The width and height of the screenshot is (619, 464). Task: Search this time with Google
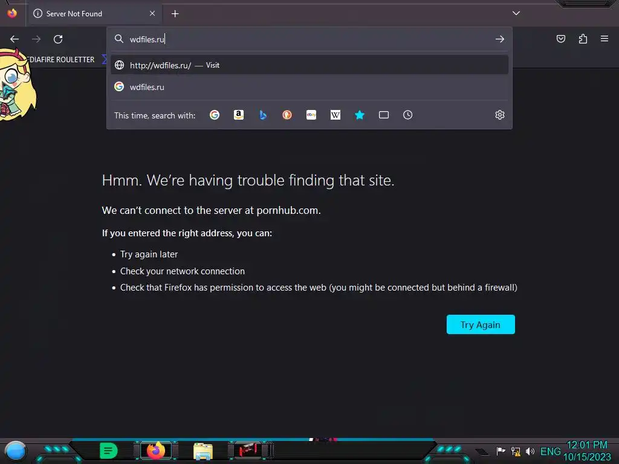pyautogui.click(x=215, y=115)
